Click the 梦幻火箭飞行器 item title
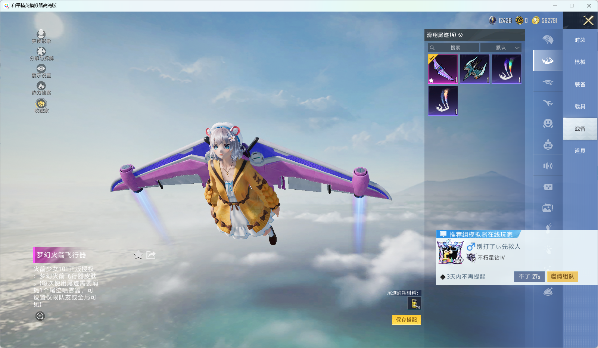The image size is (598, 348). [61, 255]
